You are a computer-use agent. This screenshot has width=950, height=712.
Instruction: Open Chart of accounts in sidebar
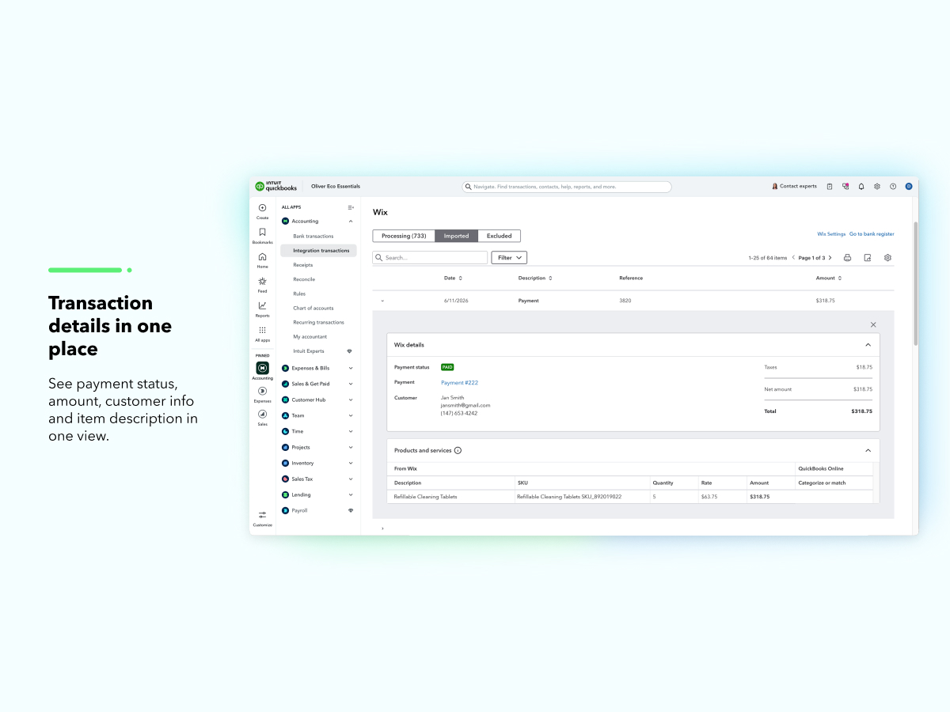pos(313,308)
